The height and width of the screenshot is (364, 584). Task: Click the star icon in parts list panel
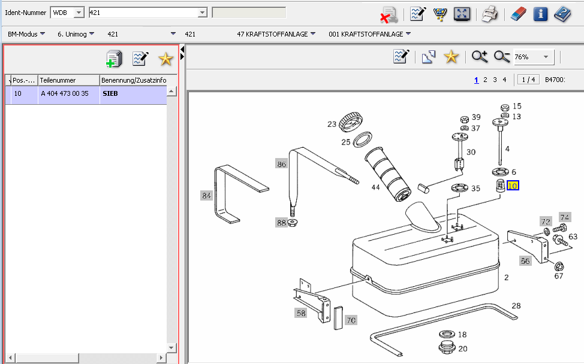coord(165,59)
